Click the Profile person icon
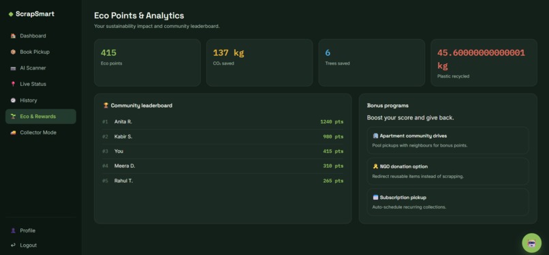The width and height of the screenshot is (549, 255). (x=13, y=230)
